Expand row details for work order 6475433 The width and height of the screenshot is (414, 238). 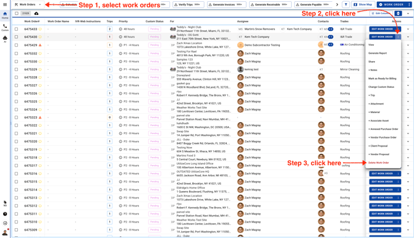tap(408, 29)
